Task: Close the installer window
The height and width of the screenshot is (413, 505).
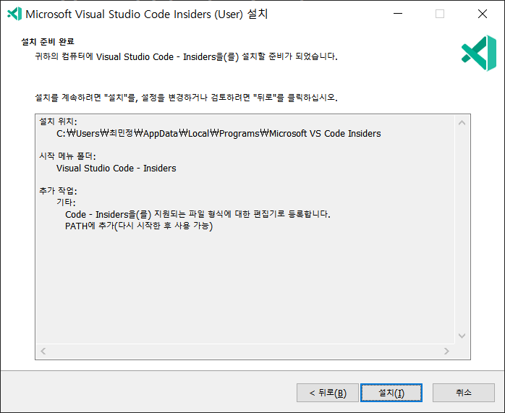Action: 483,14
